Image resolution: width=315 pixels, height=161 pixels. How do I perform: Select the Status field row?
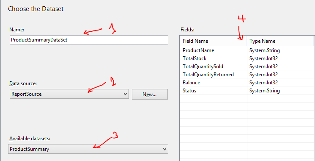coord(247,91)
